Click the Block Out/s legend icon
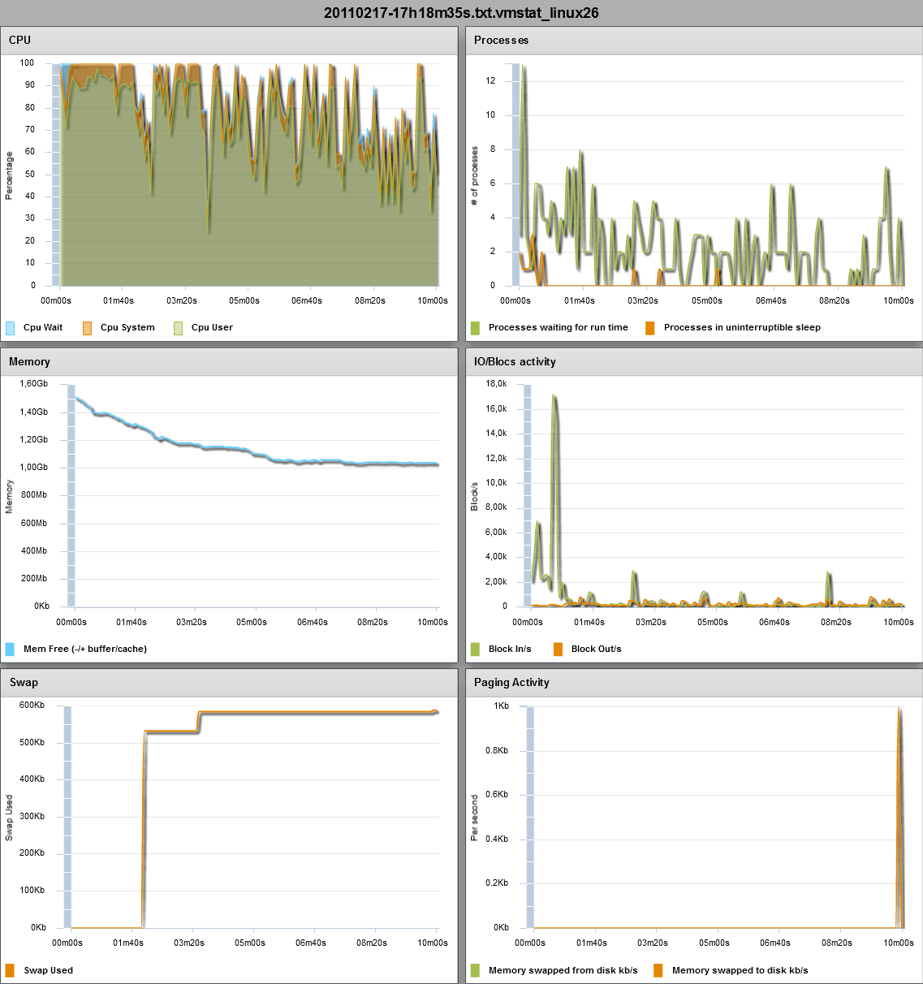This screenshot has height=984, width=923. tap(560, 648)
